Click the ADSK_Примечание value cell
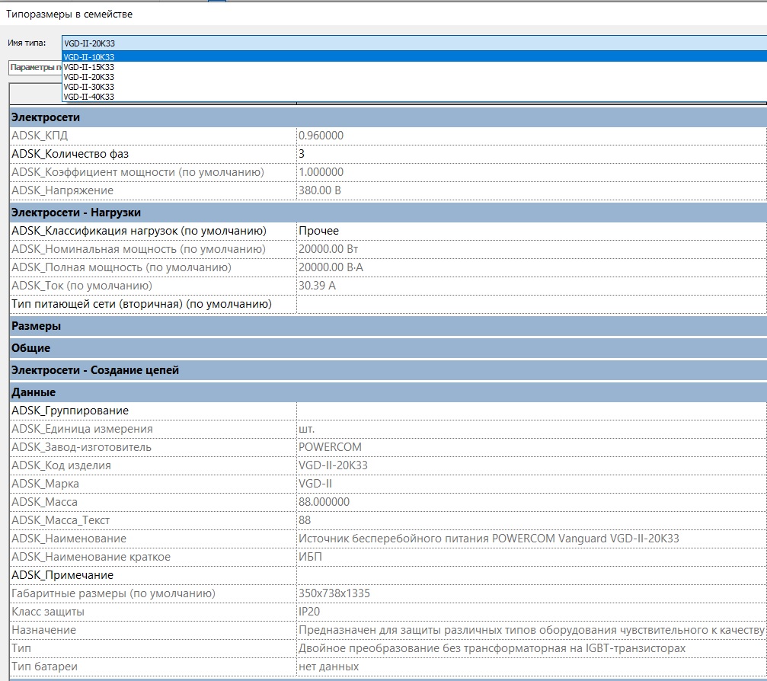This screenshot has width=767, height=681. pyautogui.click(x=530, y=575)
